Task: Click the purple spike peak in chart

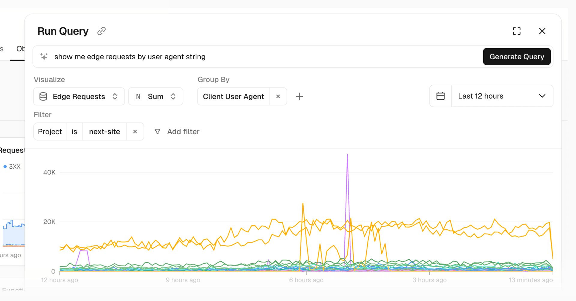Action: click(347, 155)
